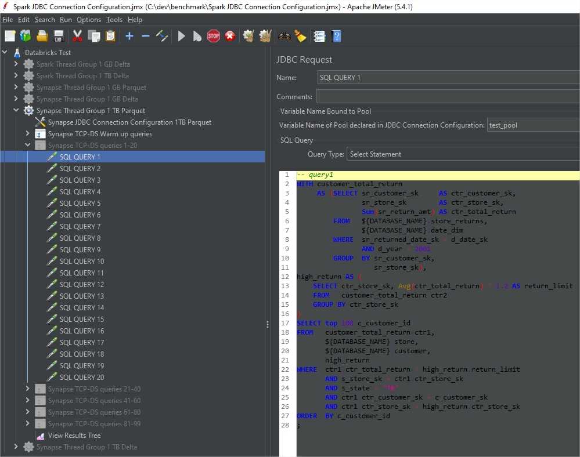The image size is (580, 457).
Task: Select View Results Tree in the tree
Action: coord(74,435)
